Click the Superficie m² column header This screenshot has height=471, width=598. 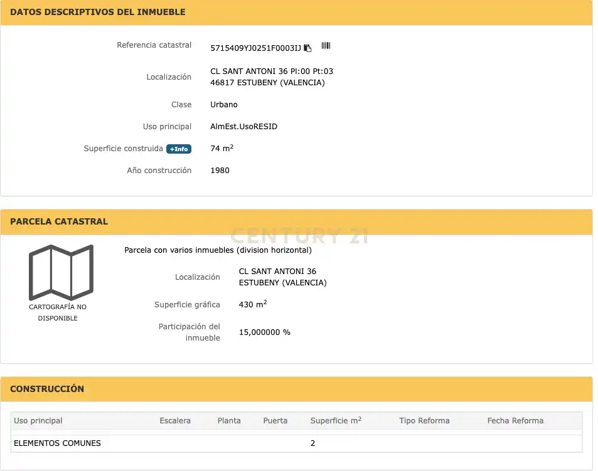coord(336,420)
